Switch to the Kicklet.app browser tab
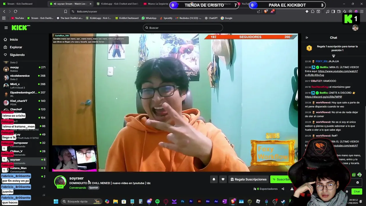Viewport: 366px width, 206px height. tap(117, 4)
